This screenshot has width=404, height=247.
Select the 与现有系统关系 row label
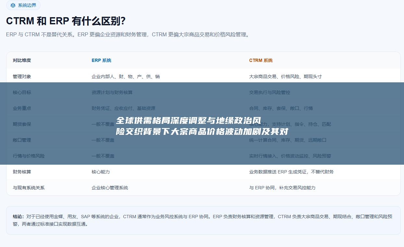[29, 188]
